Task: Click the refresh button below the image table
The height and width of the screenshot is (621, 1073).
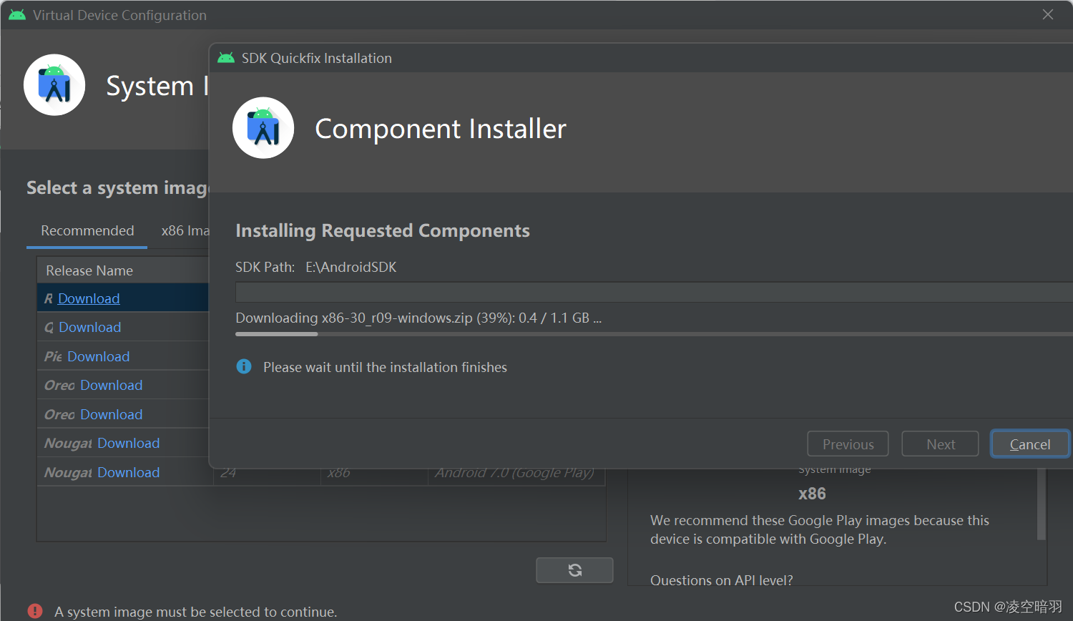Action: [574, 570]
